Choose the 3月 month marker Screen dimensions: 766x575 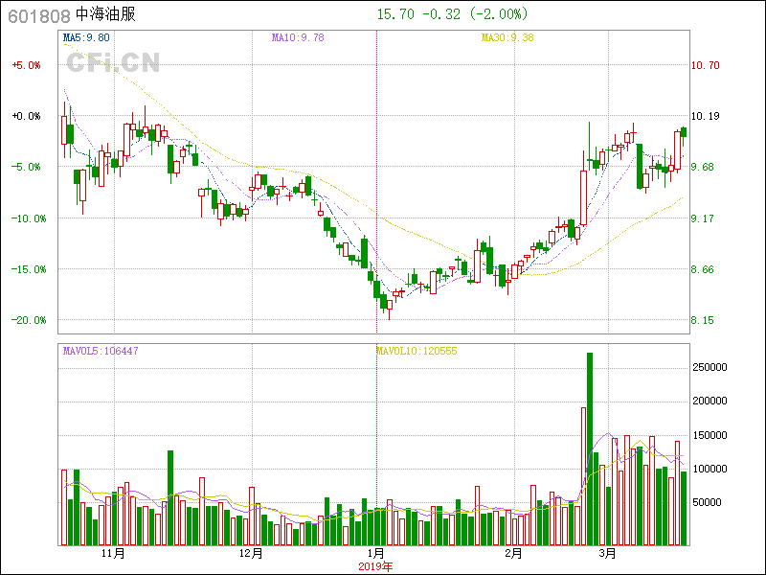(x=606, y=554)
